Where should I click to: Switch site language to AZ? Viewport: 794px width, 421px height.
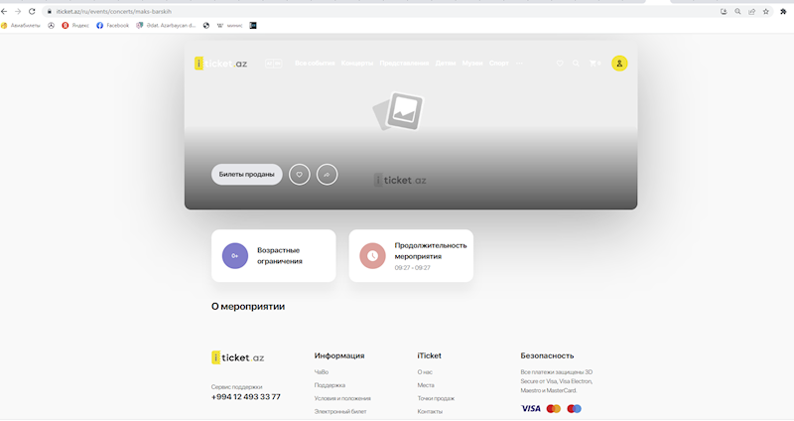(x=269, y=64)
